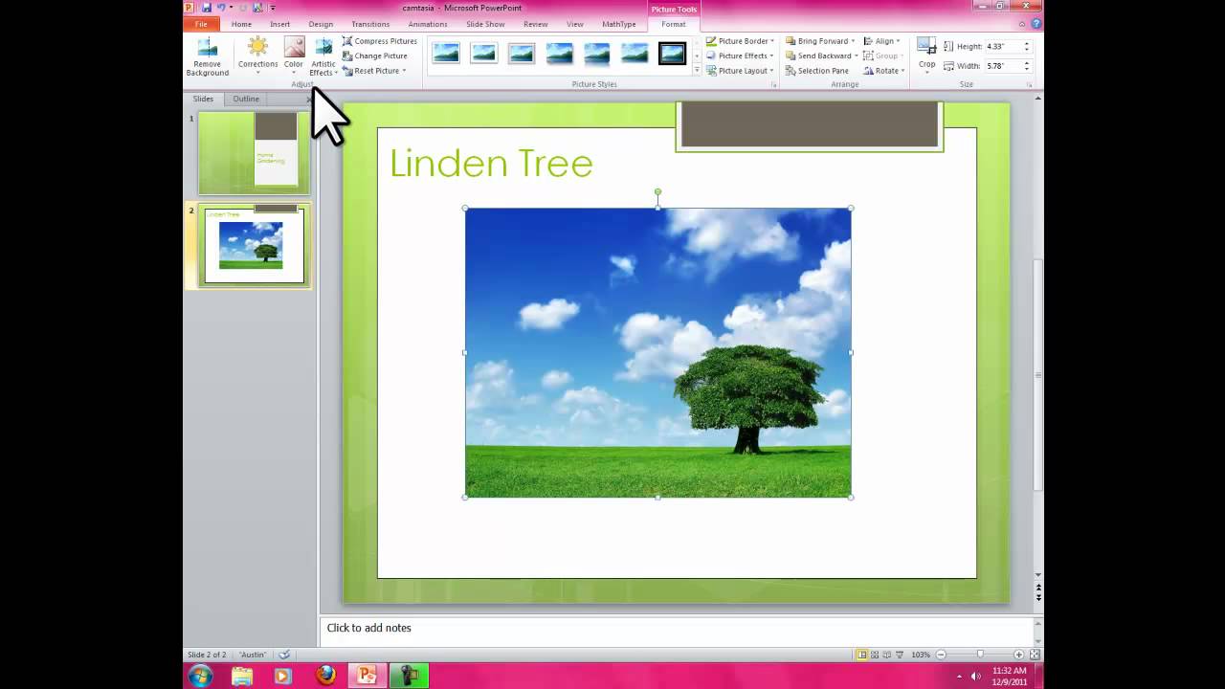Switch to the View ribbon tab
The width and height of the screenshot is (1225, 689).
click(575, 24)
